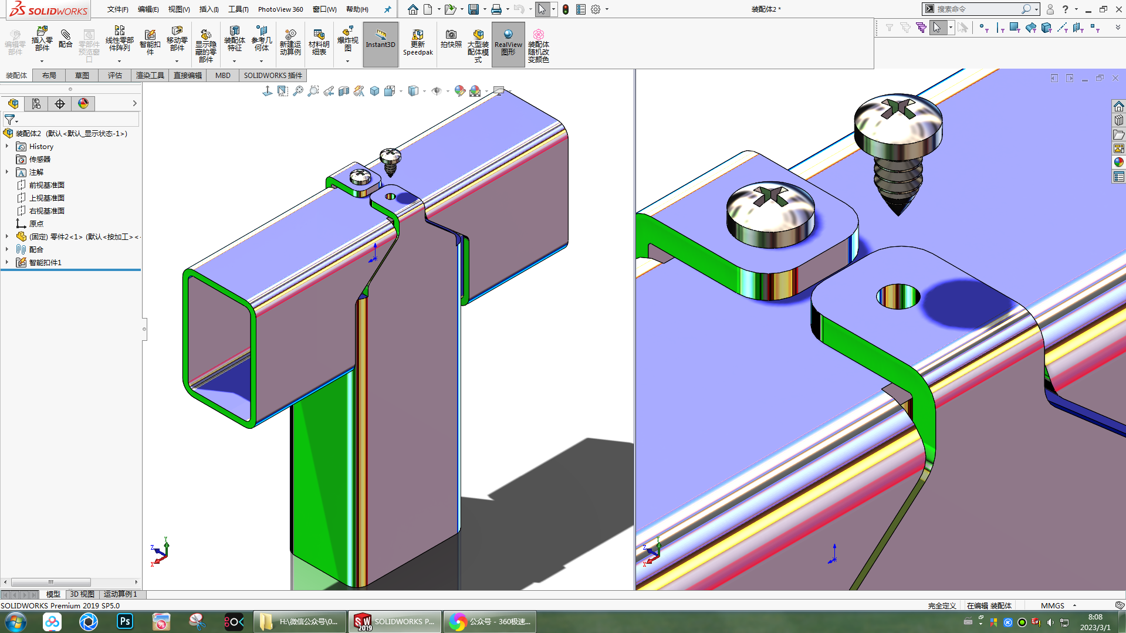This screenshot has width=1126, height=633.
Task: Click the Zoom to Fit magnifier icon
Action: coord(298,91)
